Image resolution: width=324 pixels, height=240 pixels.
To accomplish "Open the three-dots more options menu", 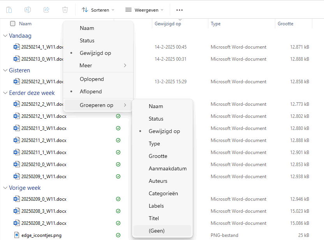I will pyautogui.click(x=180, y=10).
